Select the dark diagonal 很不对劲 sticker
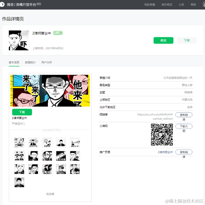Screen dimensions: 205x205 point(61,156)
